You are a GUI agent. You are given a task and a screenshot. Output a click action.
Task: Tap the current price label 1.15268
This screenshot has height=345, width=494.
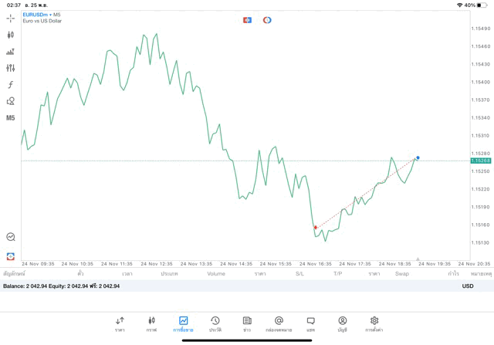coord(480,161)
